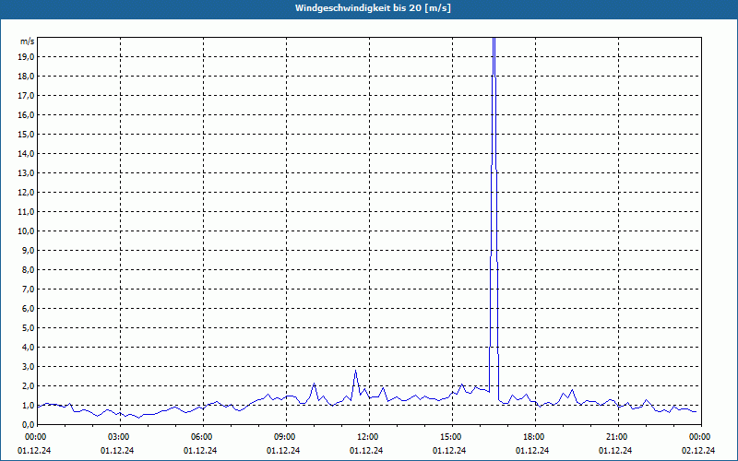The height and width of the screenshot is (461, 738).
Task: Select the "09:00" time label
Action: click(285, 437)
